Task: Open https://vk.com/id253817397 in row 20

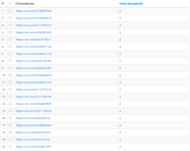Action: coord(34,147)
